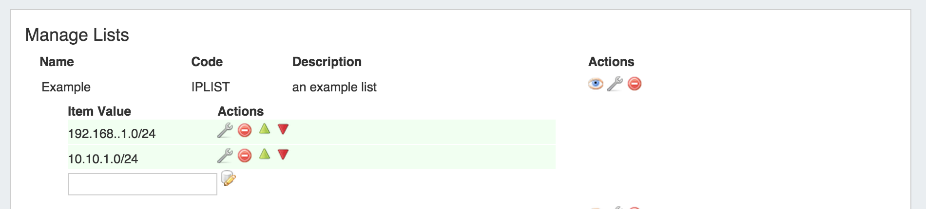Viewport: 926px width, 209px height.
Task: Click the add new item icon
Action: 228,178
